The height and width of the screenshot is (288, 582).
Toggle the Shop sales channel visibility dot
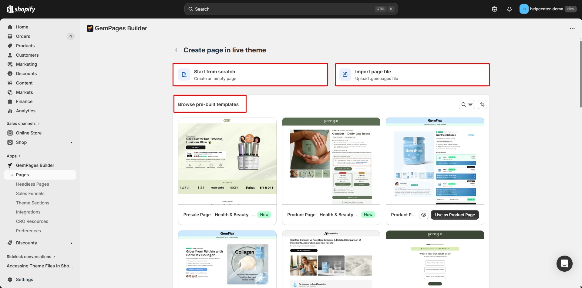[x=71, y=142]
